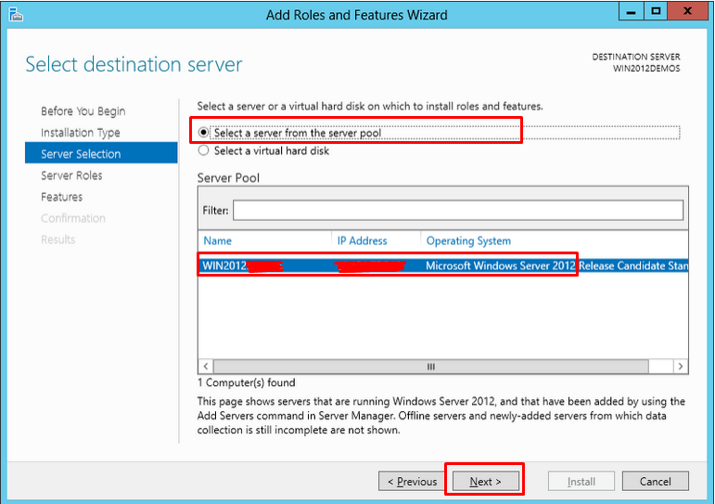Navigate to Features step
The image size is (715, 504).
pos(61,197)
